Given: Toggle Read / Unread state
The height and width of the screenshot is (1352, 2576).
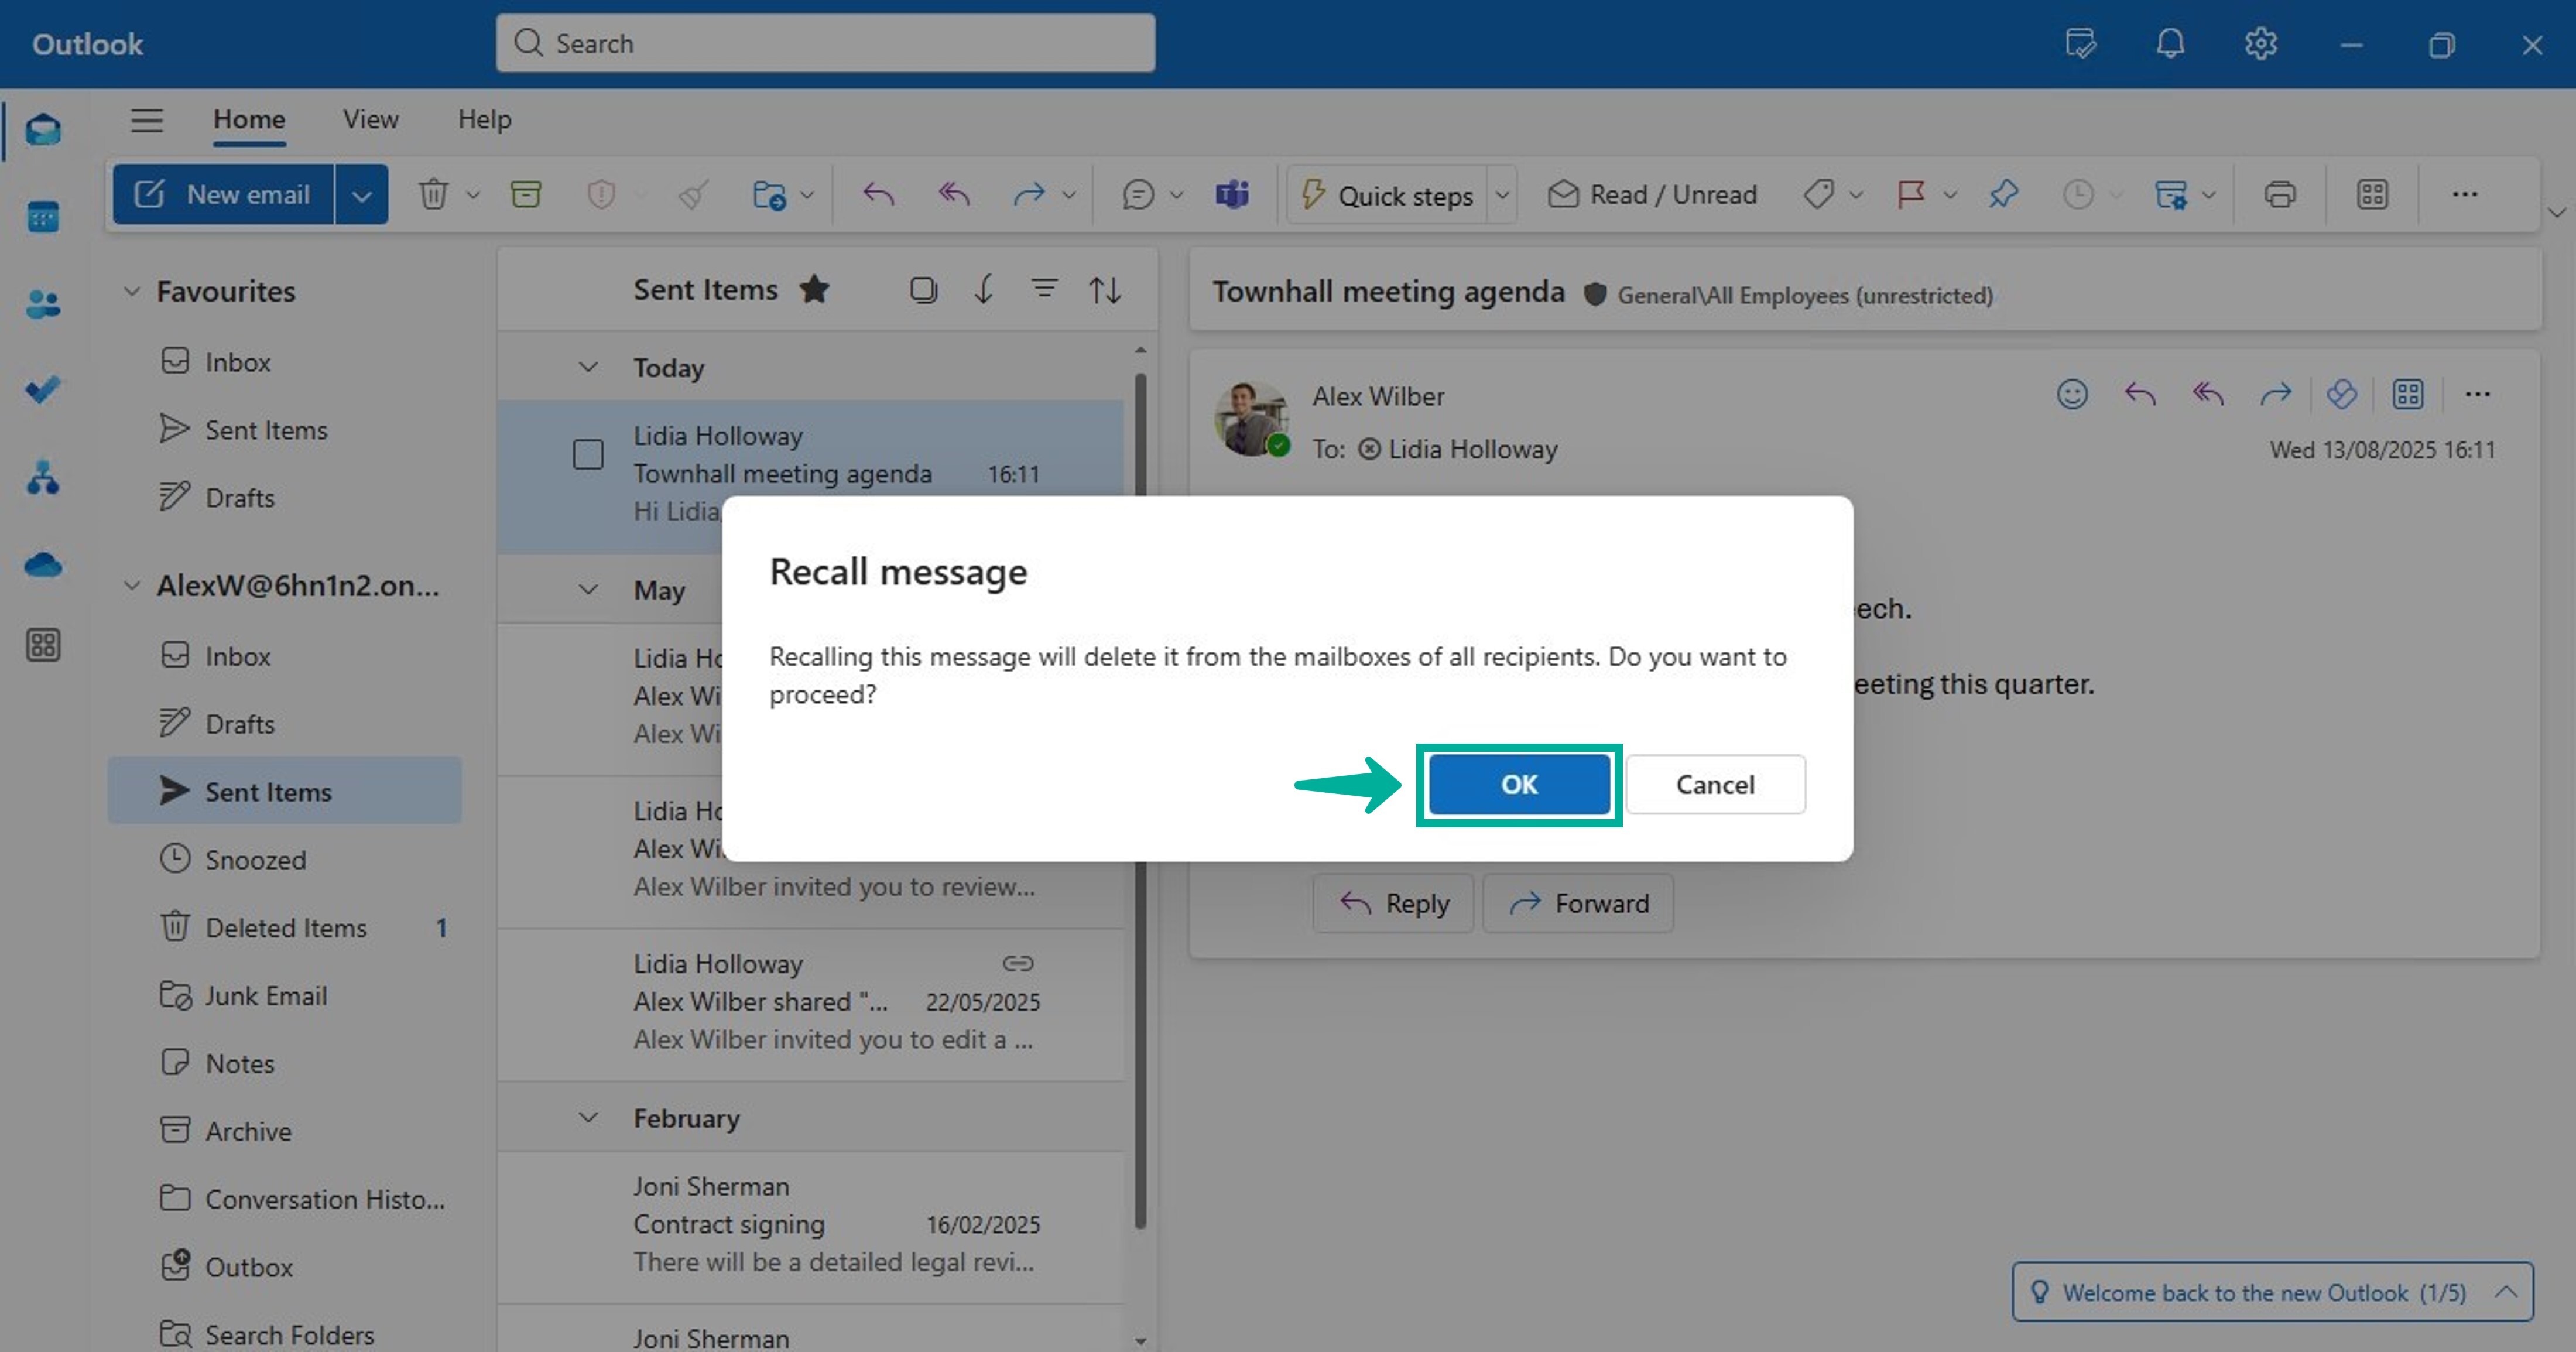Looking at the screenshot, I should click(x=1650, y=194).
